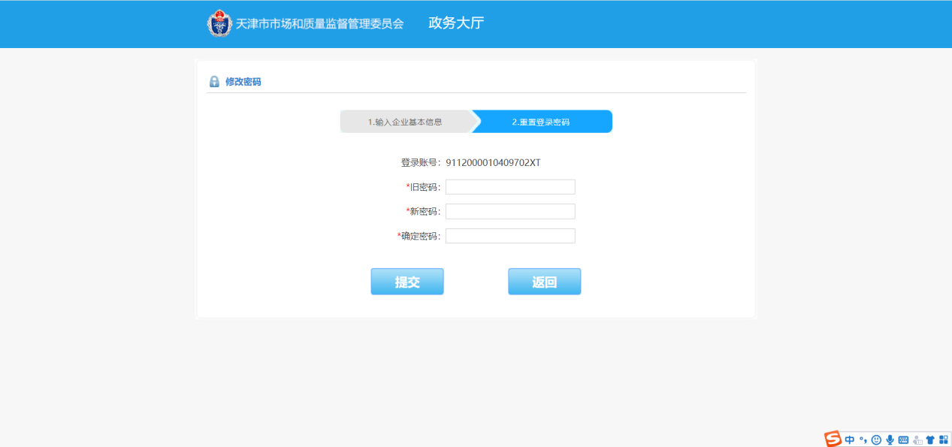Viewport: 952px width, 447px height.
Task: Click into the 新密码 field
Action: pyautogui.click(x=510, y=211)
